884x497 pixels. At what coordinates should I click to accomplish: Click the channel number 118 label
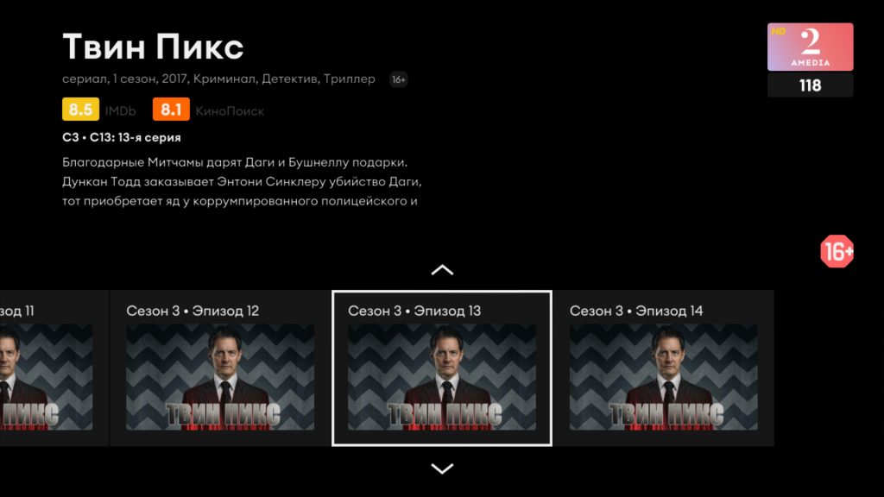click(810, 85)
